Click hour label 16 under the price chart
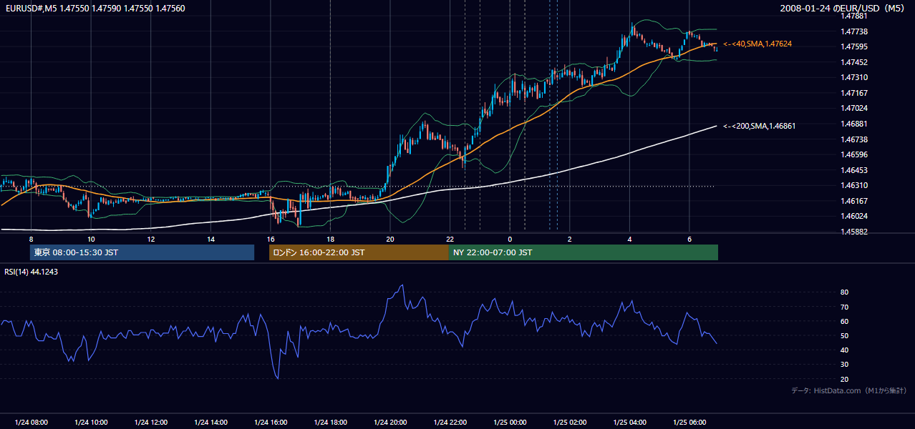The width and height of the screenshot is (915, 429). click(x=271, y=239)
